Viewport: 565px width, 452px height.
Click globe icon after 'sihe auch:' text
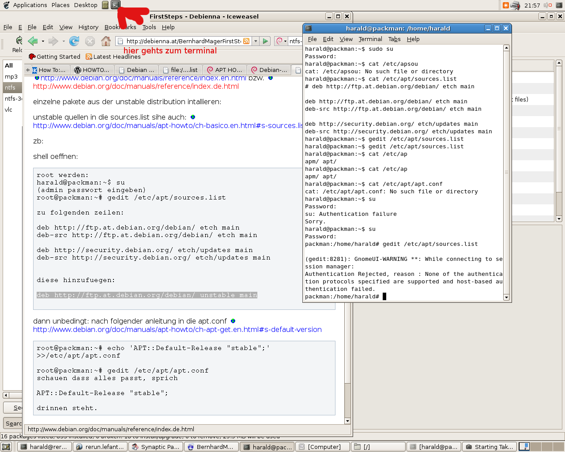pos(193,117)
